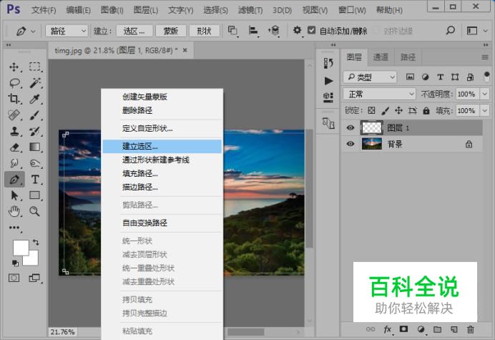Screen dimensions: 495x340
Task: Click the foreground color swatch
Action: tap(21, 248)
